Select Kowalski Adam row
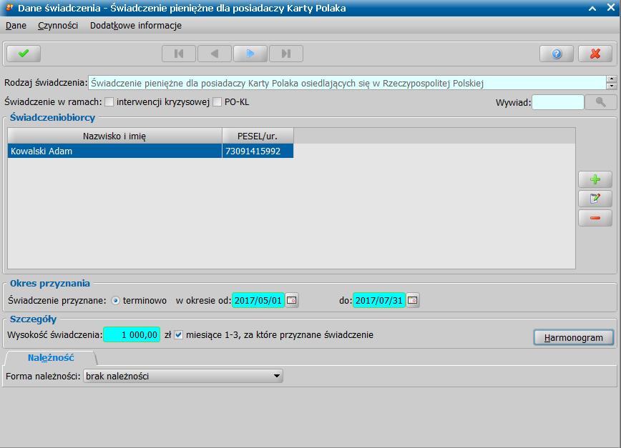Screen dimensions: 621x448 pos(150,151)
